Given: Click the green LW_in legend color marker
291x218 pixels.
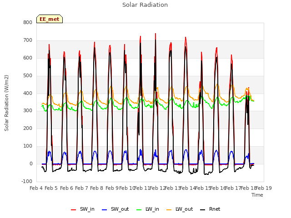Looking at the screenshot, I should coord(139,210).
